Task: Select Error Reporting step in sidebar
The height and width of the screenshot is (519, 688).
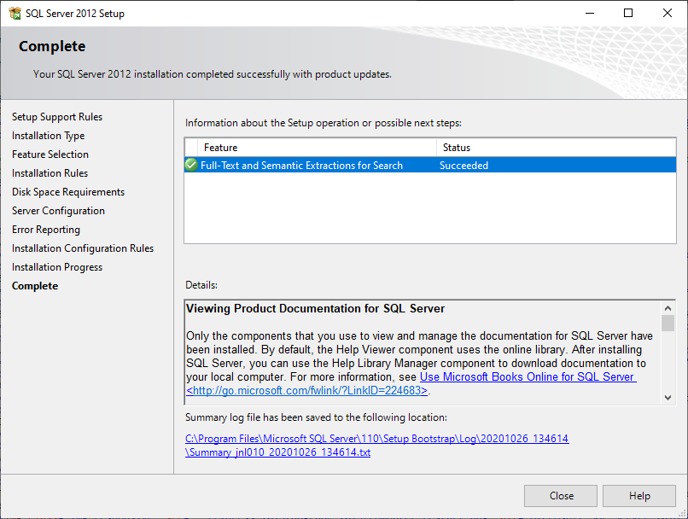Action: tap(46, 230)
